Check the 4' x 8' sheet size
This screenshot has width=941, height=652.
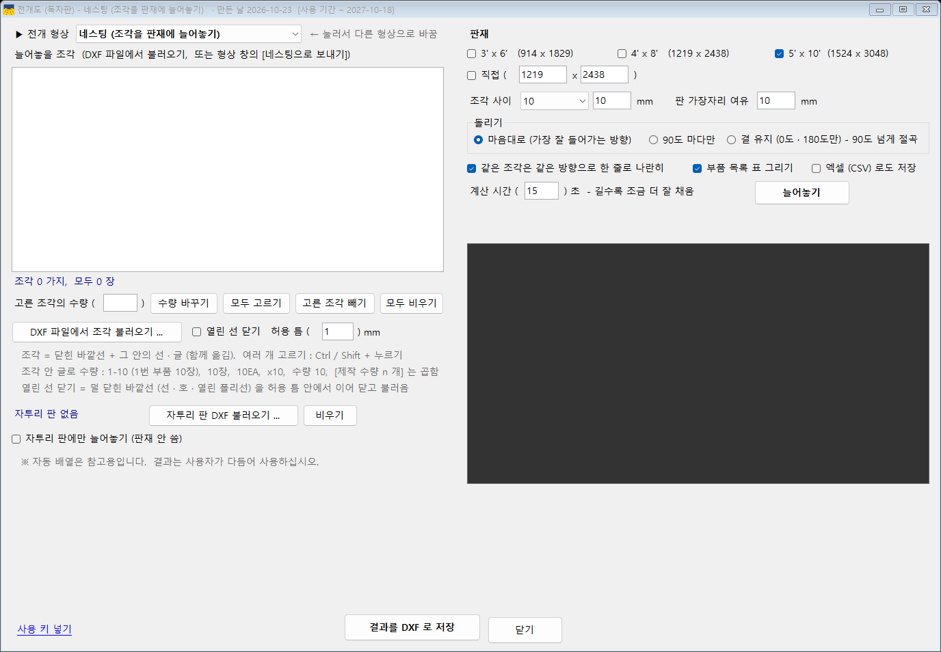pyautogui.click(x=622, y=53)
